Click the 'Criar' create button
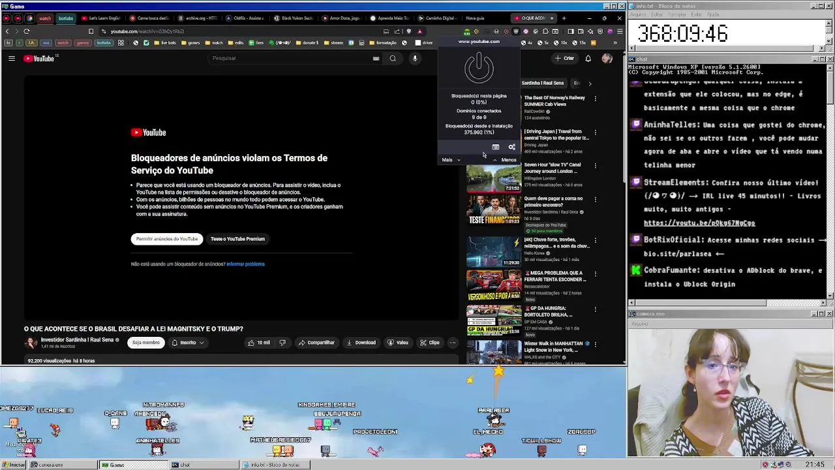Screen dimensions: 835x470 point(565,58)
